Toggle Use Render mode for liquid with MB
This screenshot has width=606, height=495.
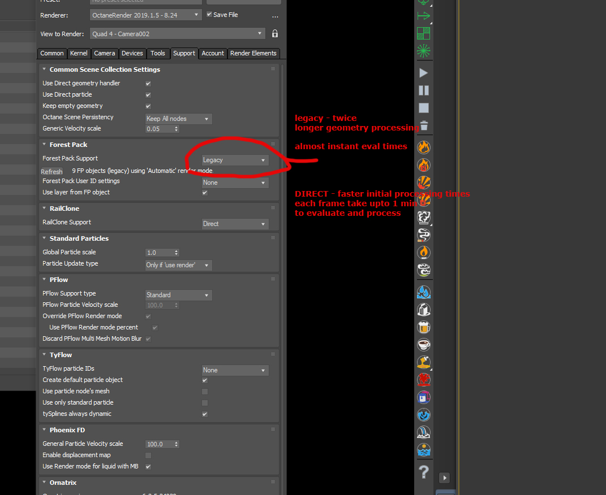coord(148,466)
